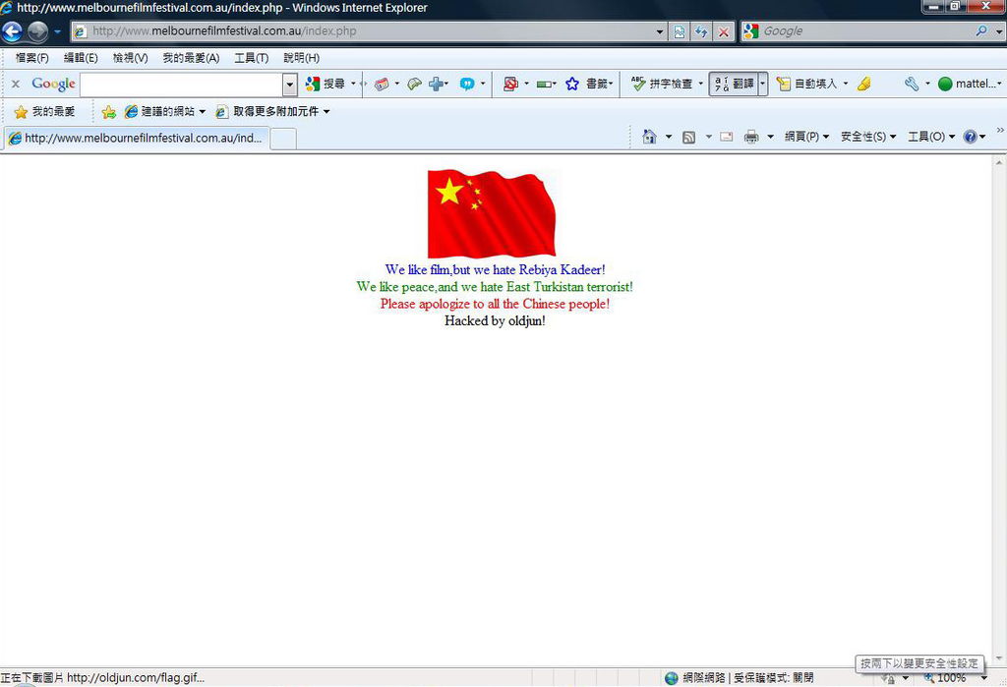
Task: Click the blue help question mark icon
Action: click(971, 137)
